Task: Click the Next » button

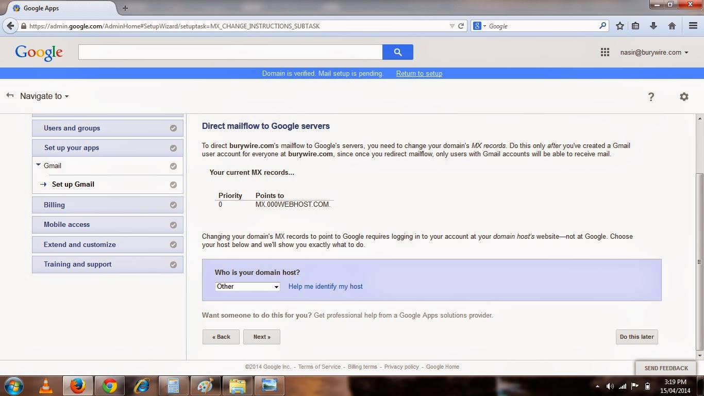Action: [x=262, y=337]
